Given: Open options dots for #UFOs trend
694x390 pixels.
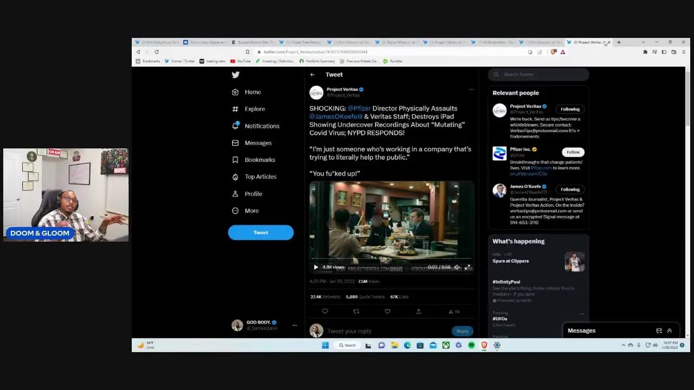Looking at the screenshot, I should point(582,314).
